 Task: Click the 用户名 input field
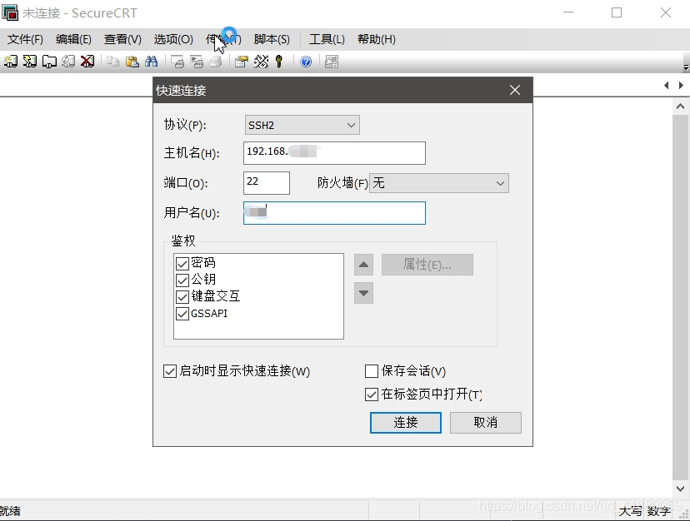(334, 213)
